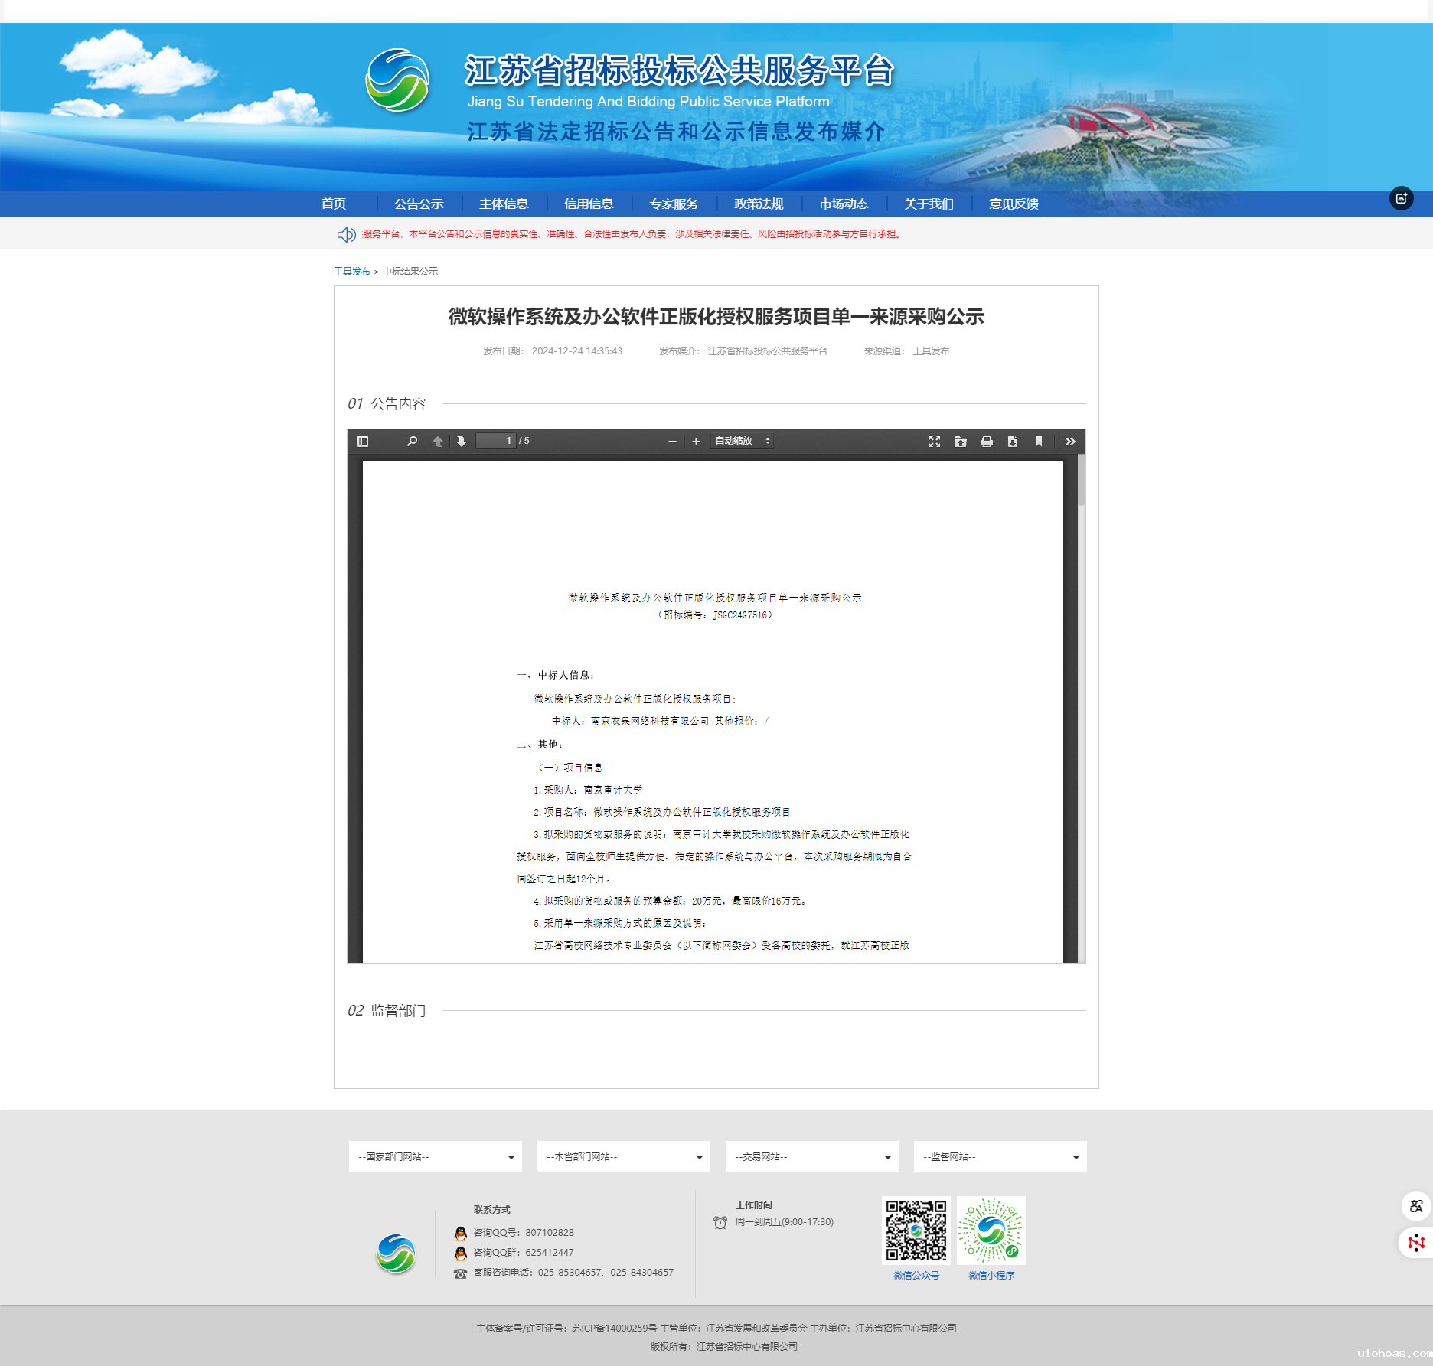
Task: Open the PDF find search icon
Action: pos(412,442)
